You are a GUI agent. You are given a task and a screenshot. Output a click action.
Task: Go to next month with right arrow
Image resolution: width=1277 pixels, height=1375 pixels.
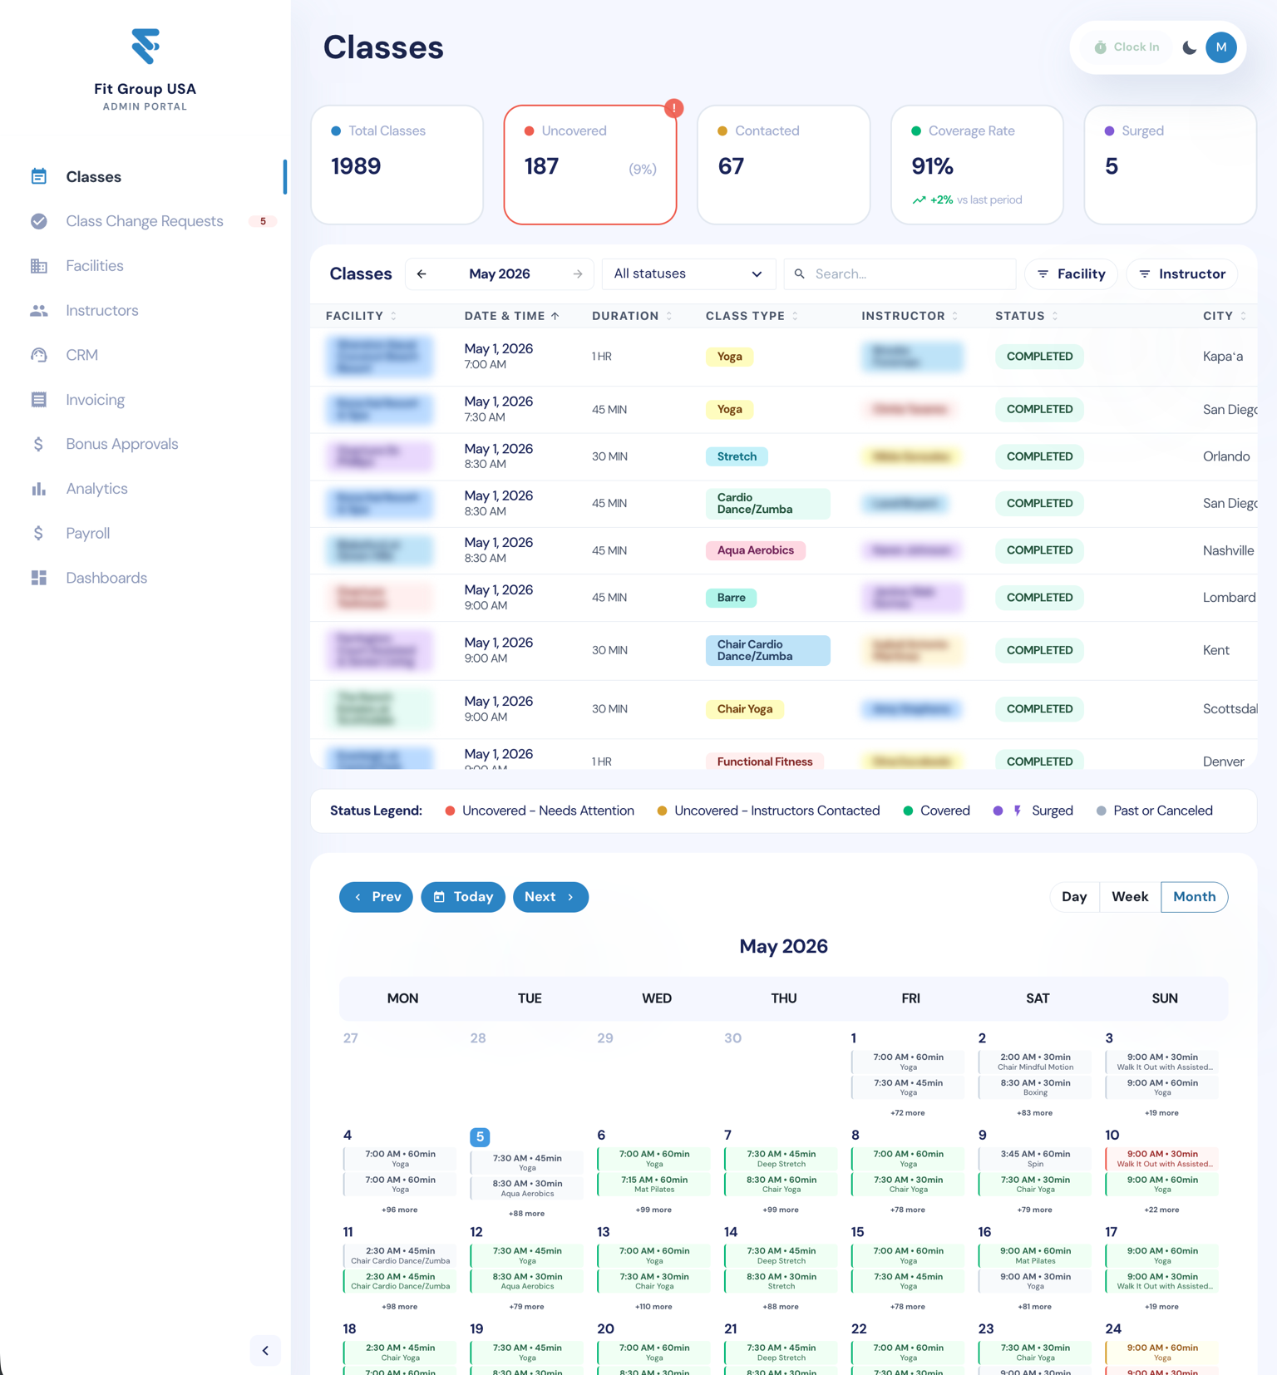point(578,274)
